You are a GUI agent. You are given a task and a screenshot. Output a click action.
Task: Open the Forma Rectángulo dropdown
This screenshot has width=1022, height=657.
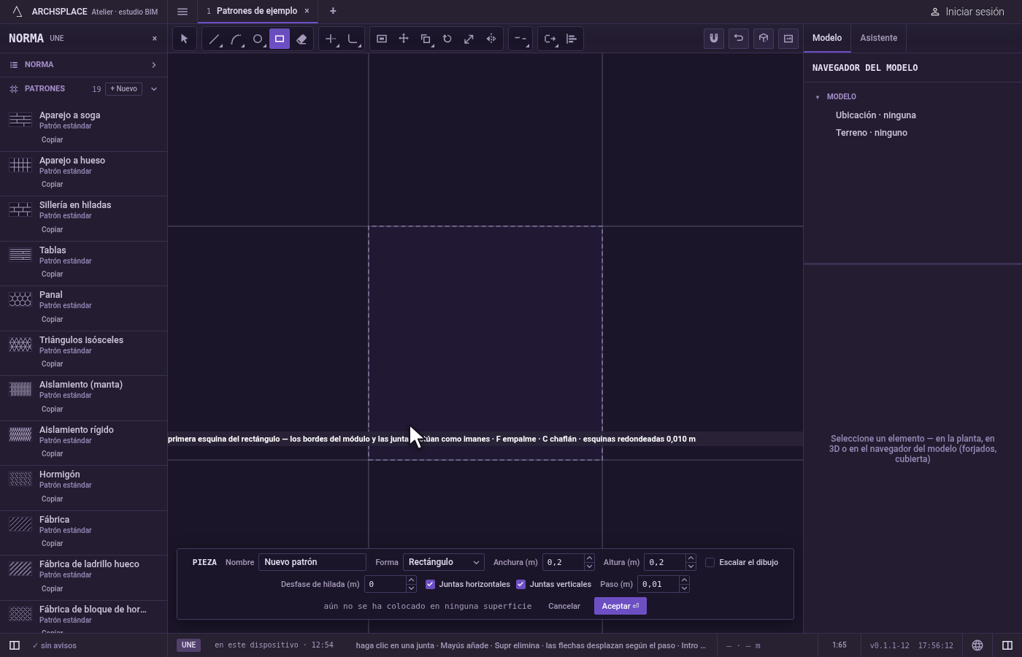click(444, 562)
